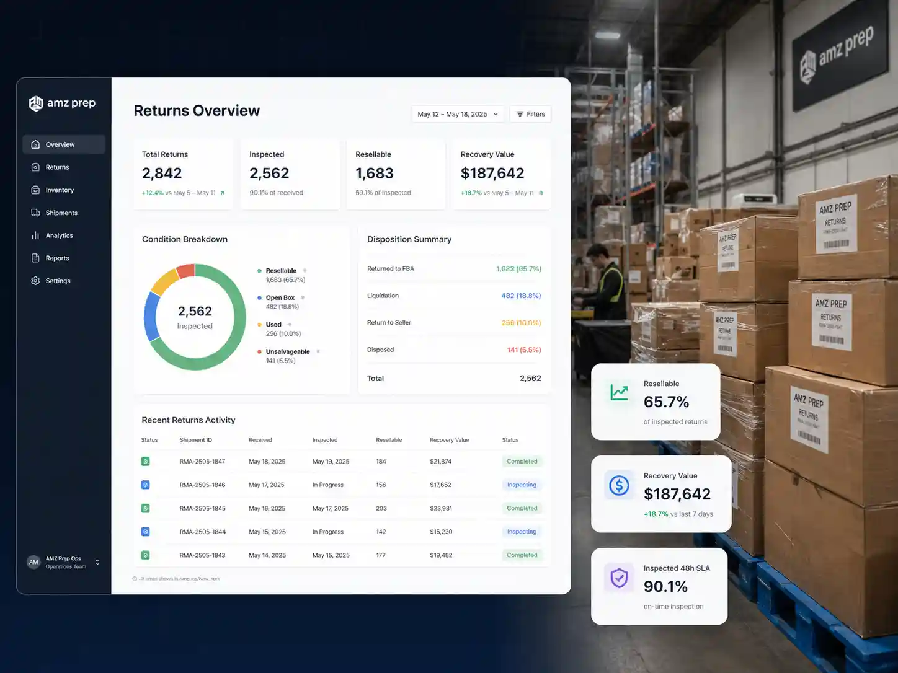Open the May 12 – May 18, 2025 date dropdown

[x=458, y=114]
